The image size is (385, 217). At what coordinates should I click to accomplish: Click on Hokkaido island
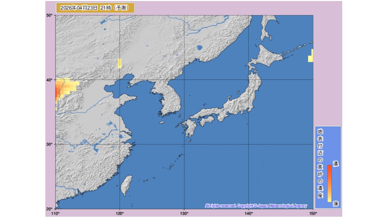(x=267, y=55)
